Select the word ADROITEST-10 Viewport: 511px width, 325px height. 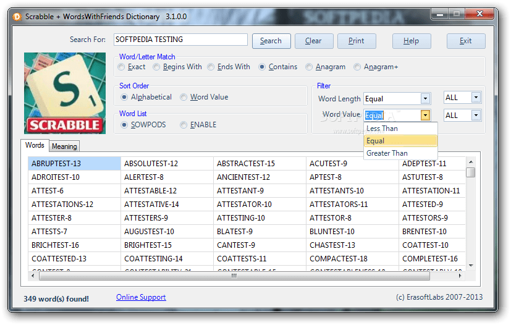pyautogui.click(x=74, y=177)
